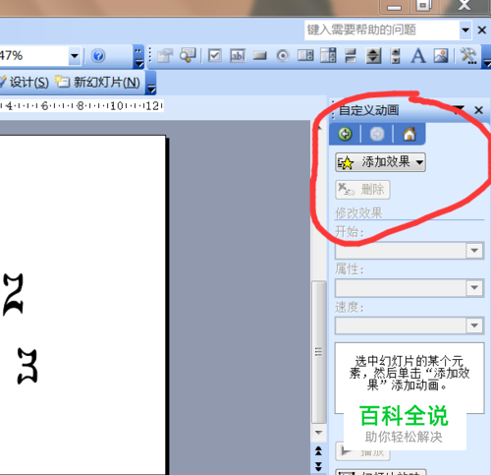This screenshot has height=475, width=491.
Task: Insert a Text Box control (abl)
Action: 238,56
